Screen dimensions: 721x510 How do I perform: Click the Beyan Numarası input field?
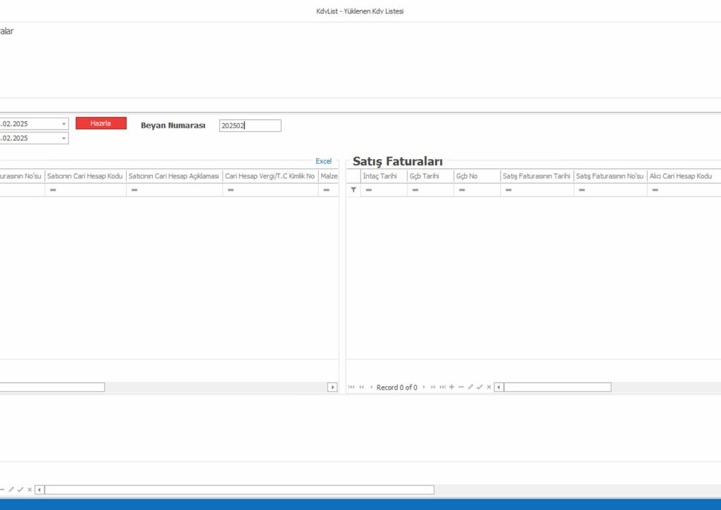pos(250,125)
